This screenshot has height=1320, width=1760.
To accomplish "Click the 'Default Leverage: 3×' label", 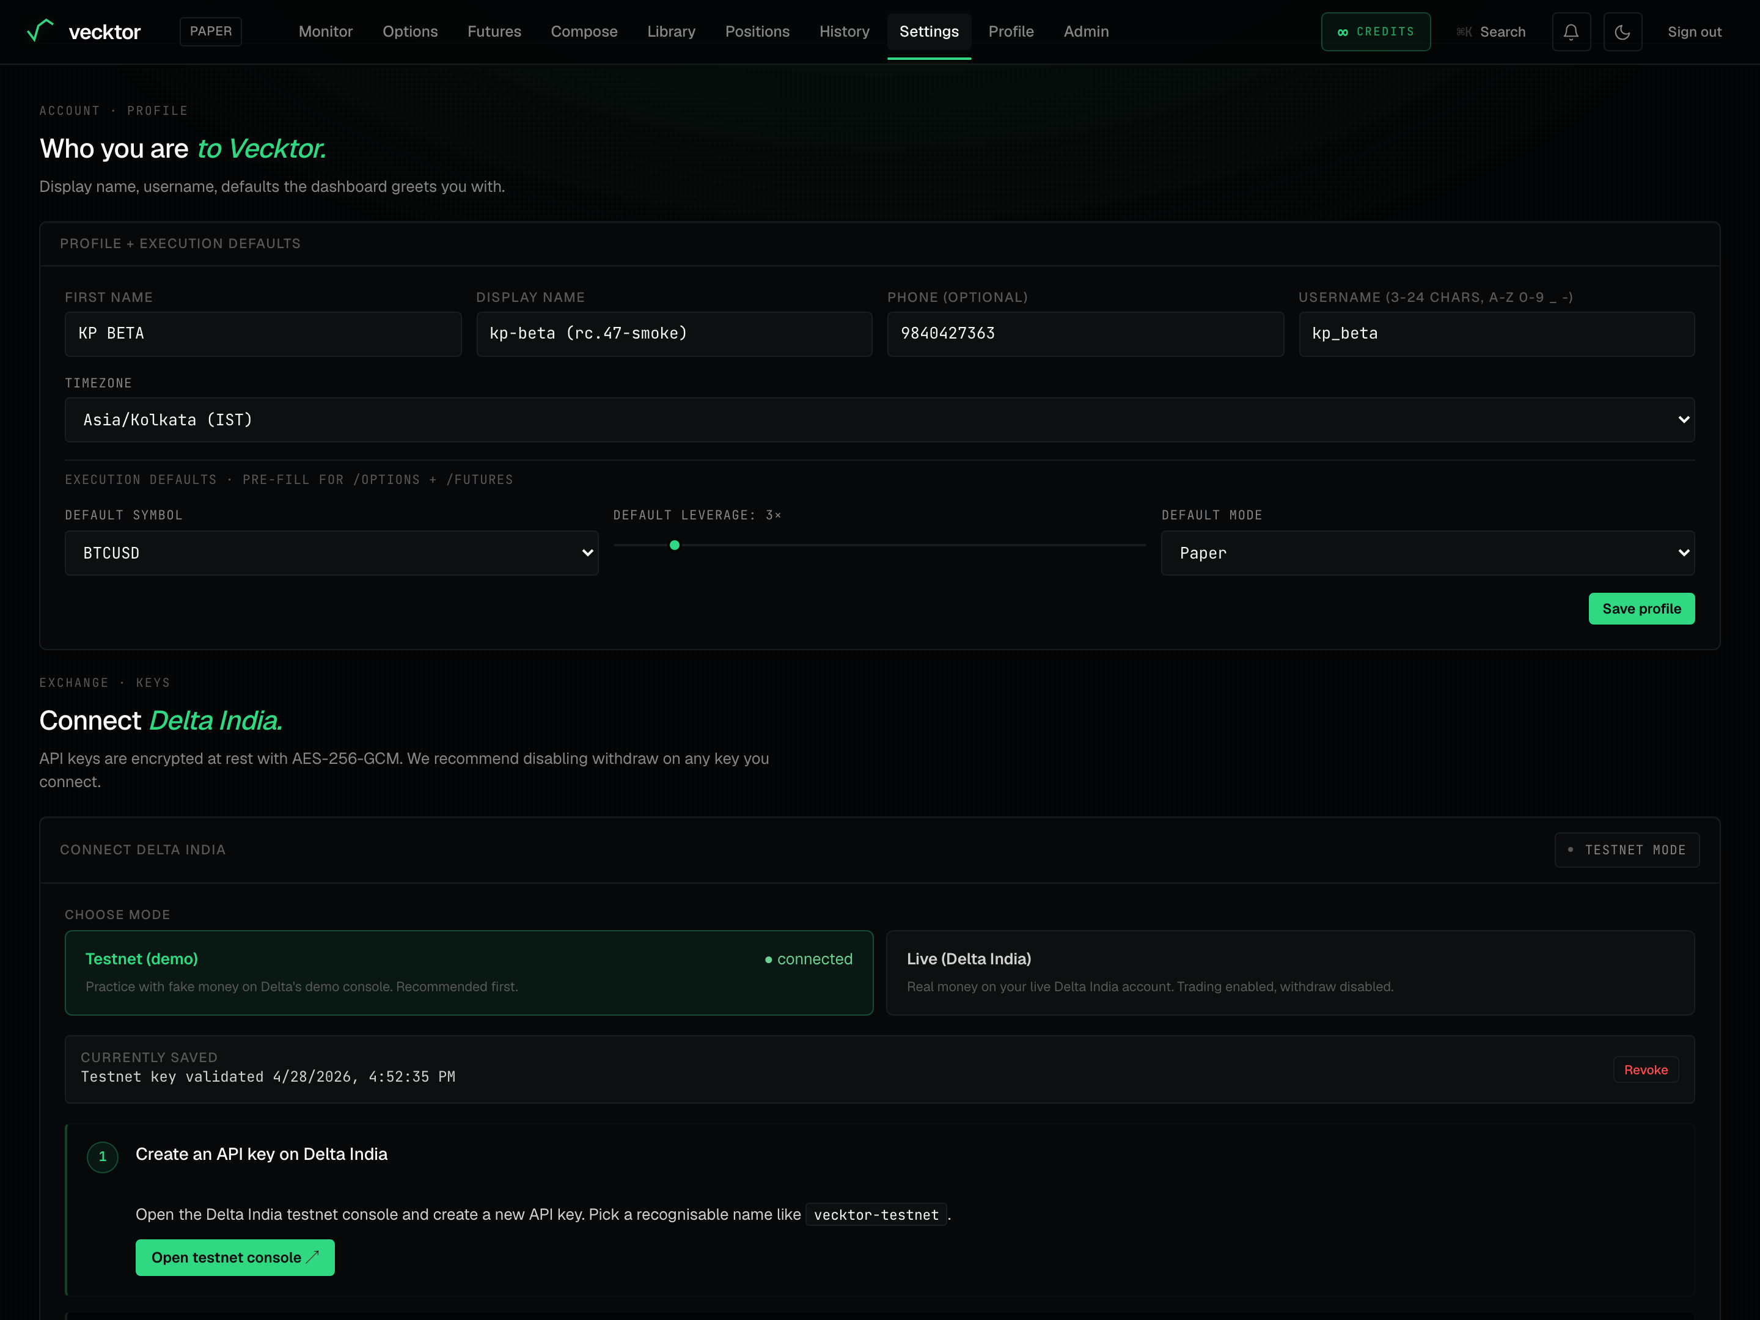I will (x=697, y=515).
